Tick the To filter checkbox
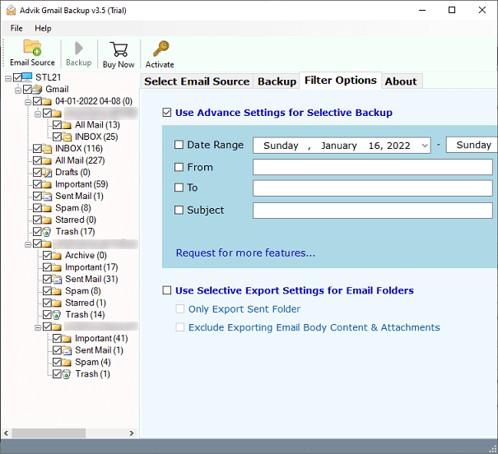 pos(179,188)
